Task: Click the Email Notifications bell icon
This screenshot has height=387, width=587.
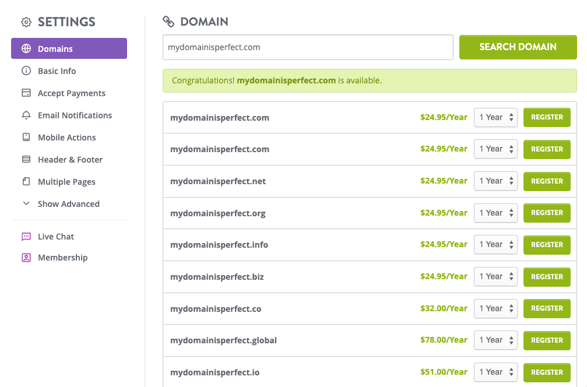Action: (x=26, y=115)
